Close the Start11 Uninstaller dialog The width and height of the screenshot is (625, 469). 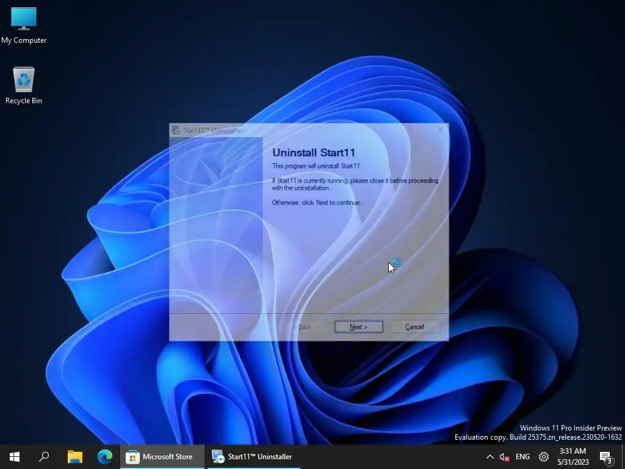click(x=440, y=130)
